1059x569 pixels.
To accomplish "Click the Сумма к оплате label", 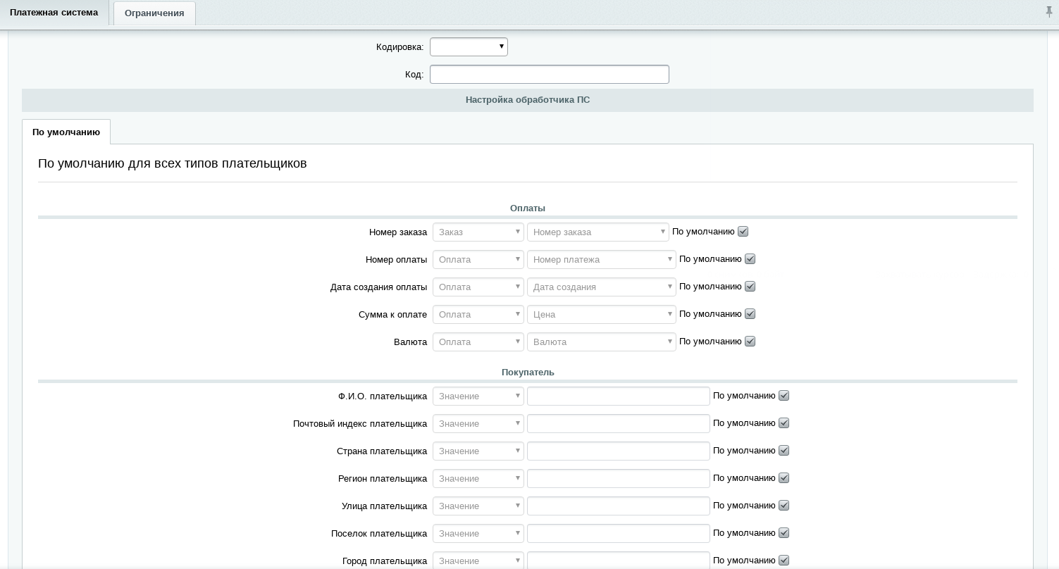I will coord(392,314).
